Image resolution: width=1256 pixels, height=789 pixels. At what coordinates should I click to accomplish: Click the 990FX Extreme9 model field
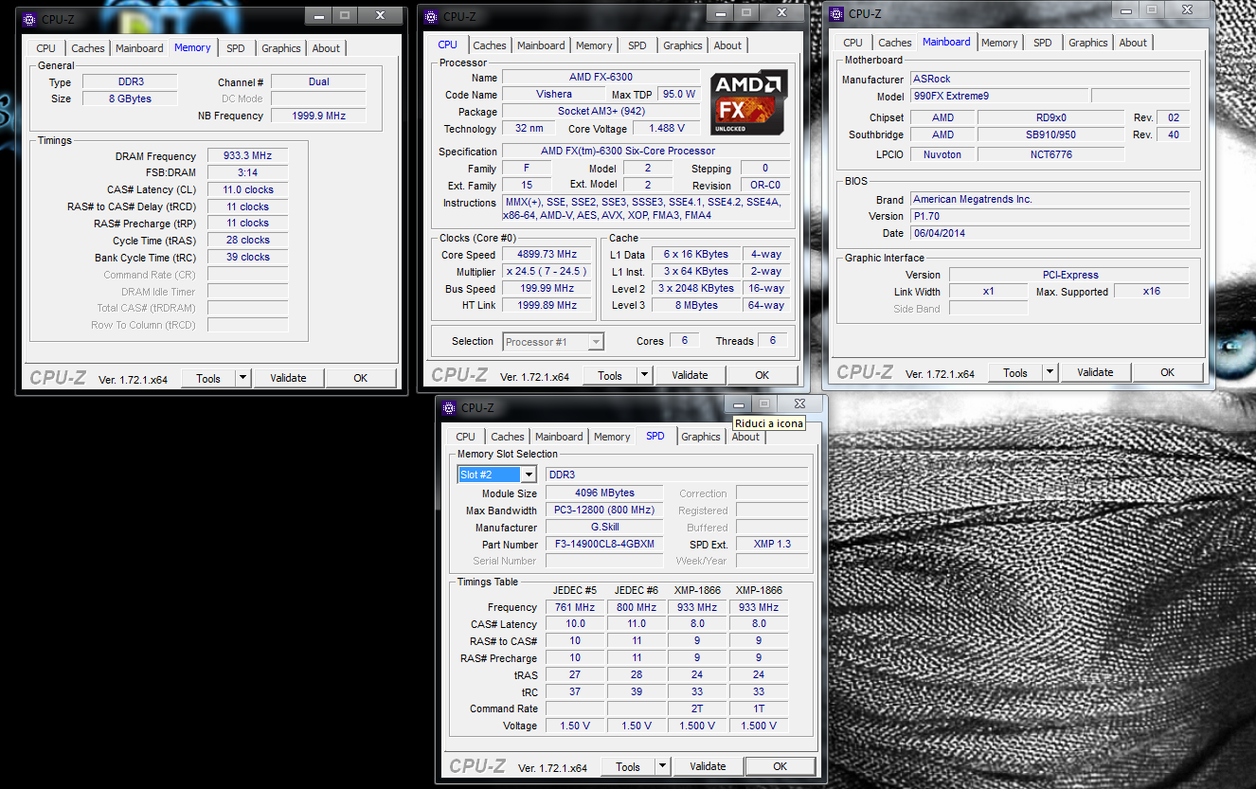[998, 97]
